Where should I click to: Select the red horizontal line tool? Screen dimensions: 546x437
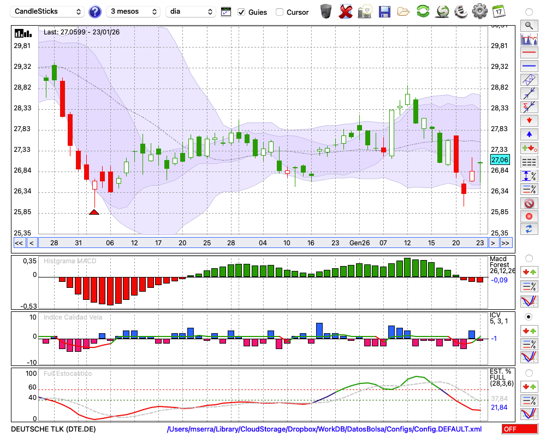[x=529, y=52]
